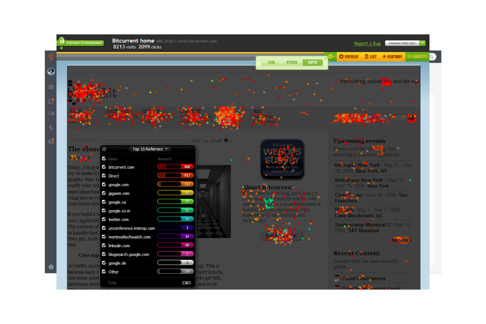Toggle the select-all checkbox beside Name
486x324 pixels.
pyautogui.click(x=104, y=159)
